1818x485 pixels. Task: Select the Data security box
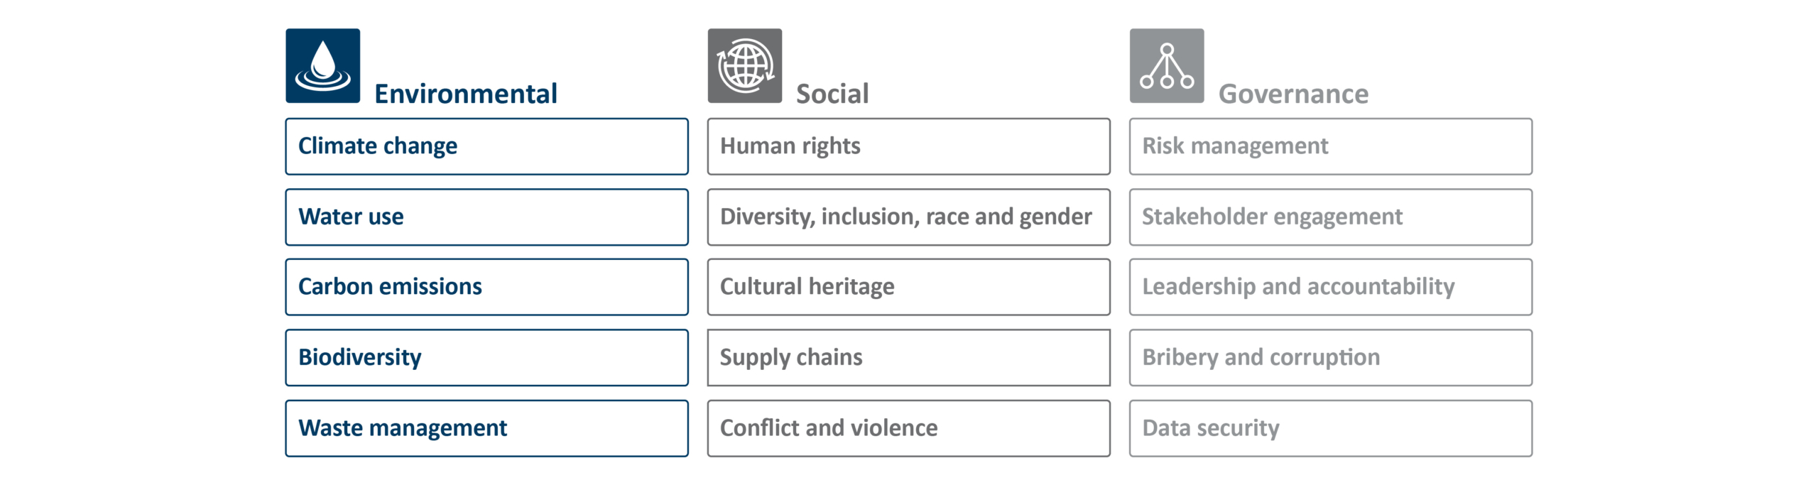click(x=1331, y=428)
